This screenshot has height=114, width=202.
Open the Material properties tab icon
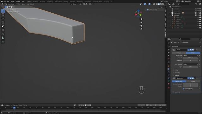(x=169, y=84)
